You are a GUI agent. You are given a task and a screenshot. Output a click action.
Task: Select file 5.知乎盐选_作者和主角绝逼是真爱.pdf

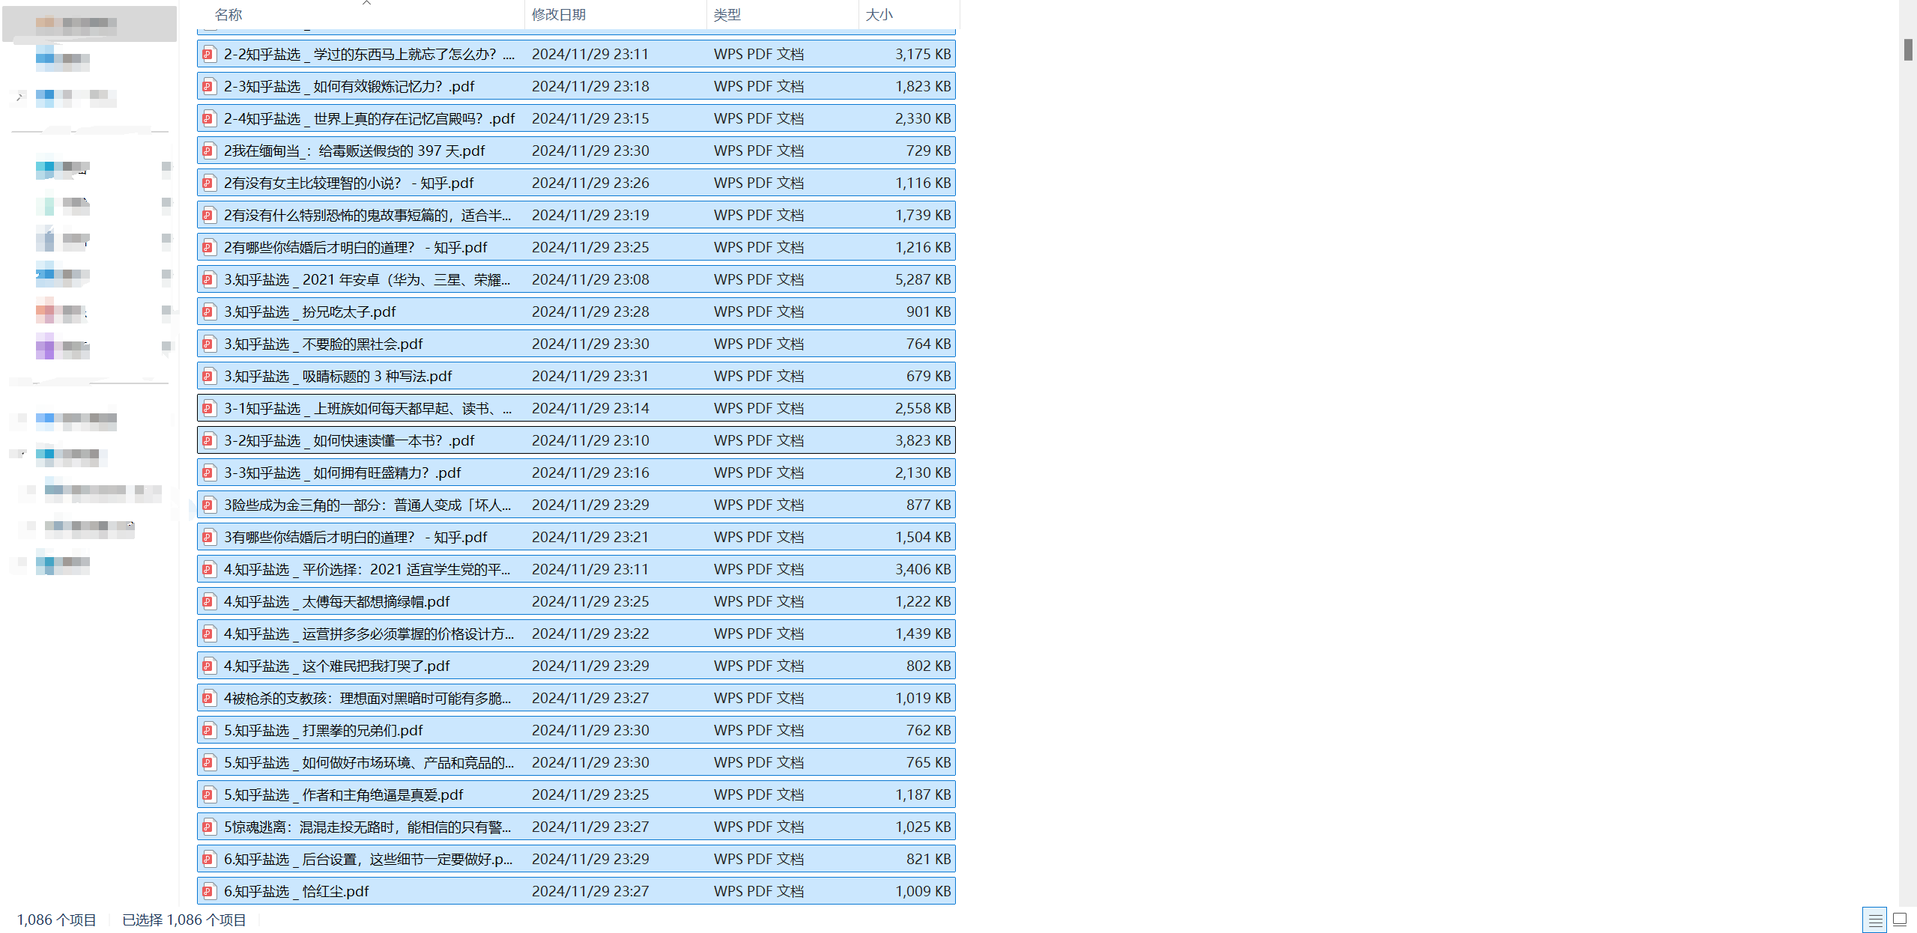[343, 794]
